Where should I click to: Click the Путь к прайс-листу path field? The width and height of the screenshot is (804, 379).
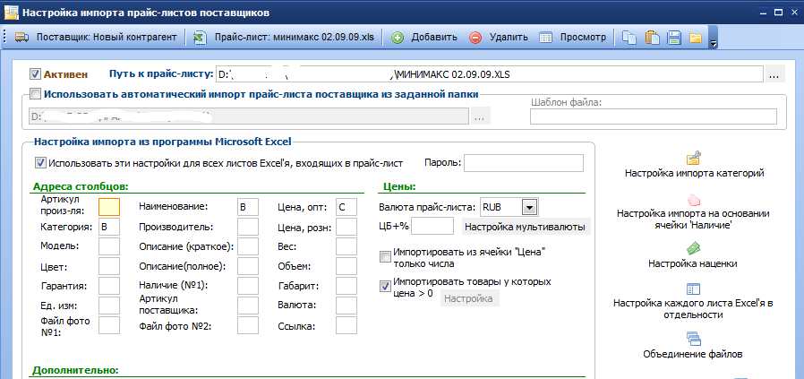pos(489,73)
